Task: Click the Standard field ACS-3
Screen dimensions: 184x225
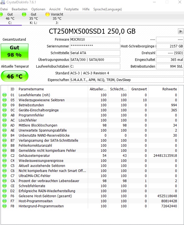Action: pyautogui.click(x=127, y=73)
